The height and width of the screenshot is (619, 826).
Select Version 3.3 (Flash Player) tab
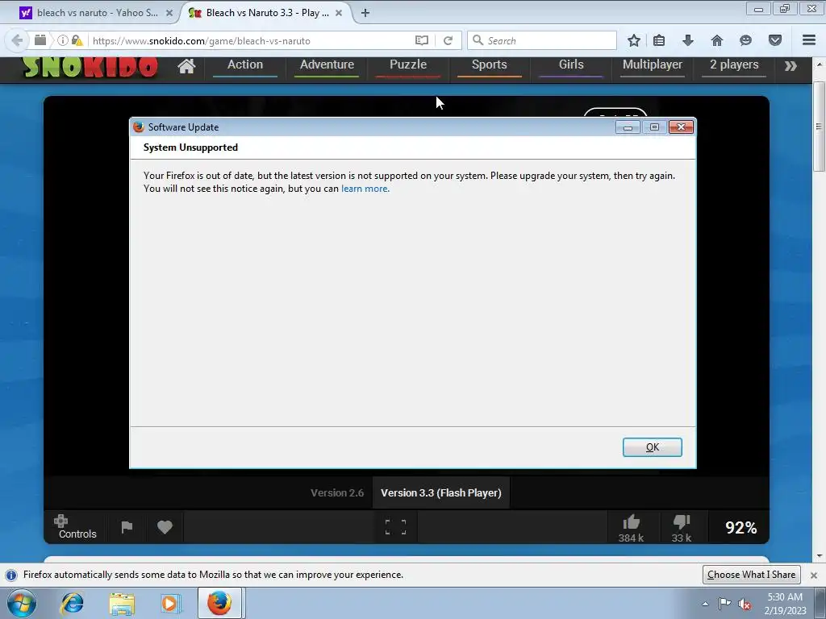(441, 492)
